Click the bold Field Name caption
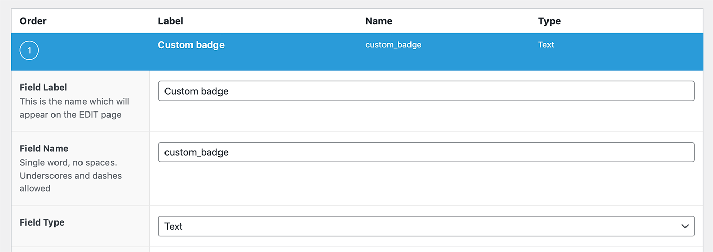Image resolution: width=713 pixels, height=252 pixels. (x=44, y=148)
